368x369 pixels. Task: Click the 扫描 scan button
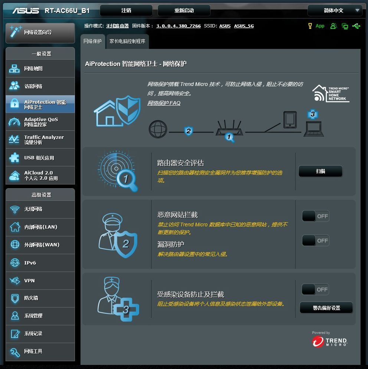321,171
